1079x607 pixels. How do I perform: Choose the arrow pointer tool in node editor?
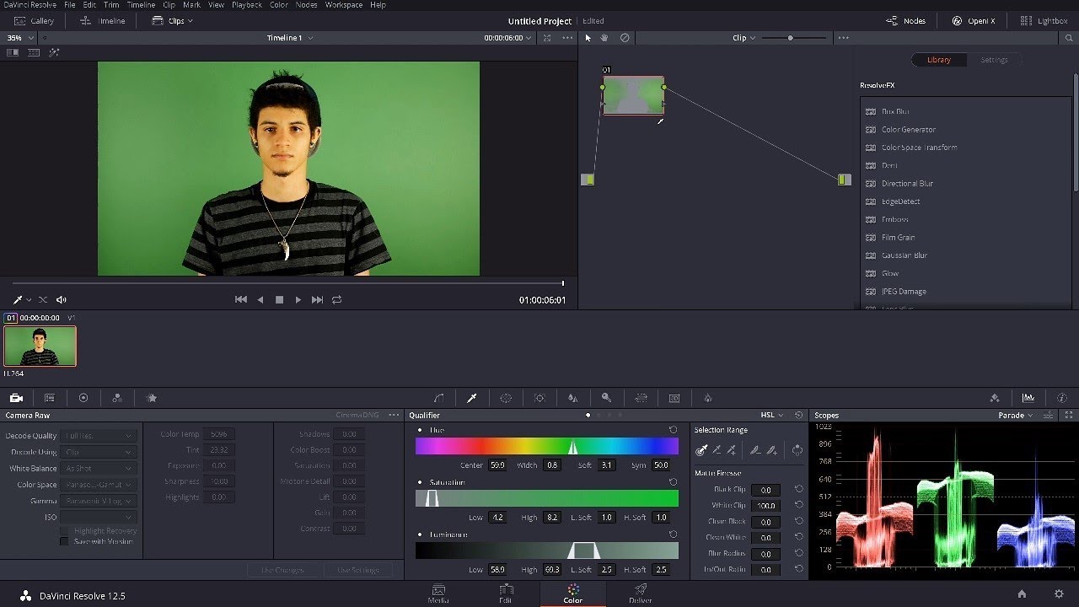(588, 38)
